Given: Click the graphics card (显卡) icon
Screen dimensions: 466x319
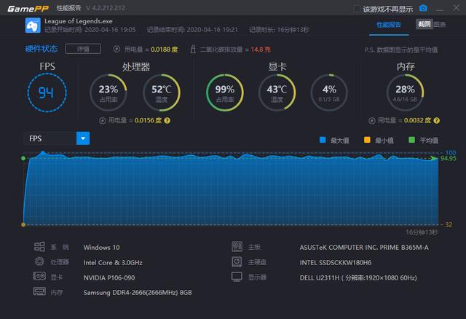Looking at the screenshot, I should coord(39,276).
